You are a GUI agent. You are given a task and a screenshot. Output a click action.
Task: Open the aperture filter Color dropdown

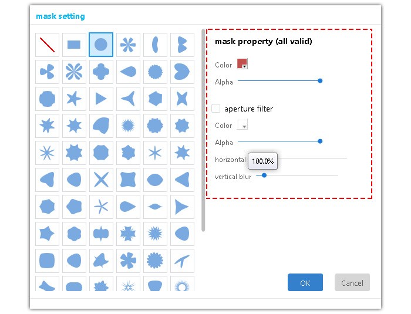(x=242, y=124)
